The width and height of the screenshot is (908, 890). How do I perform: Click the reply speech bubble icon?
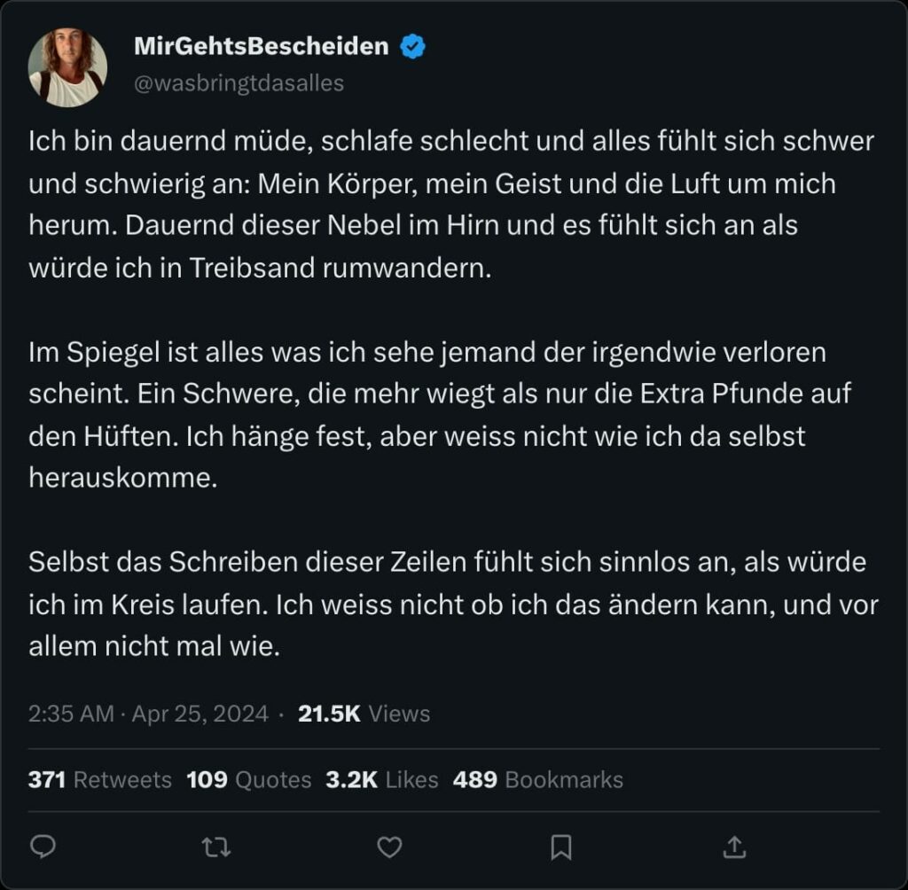coord(43,847)
